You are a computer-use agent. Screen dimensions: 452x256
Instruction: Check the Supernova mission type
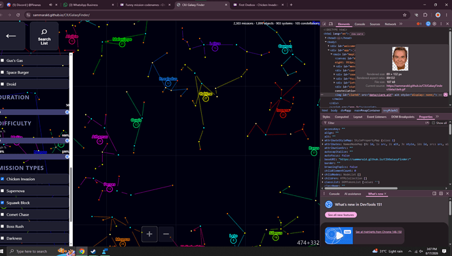3,191
